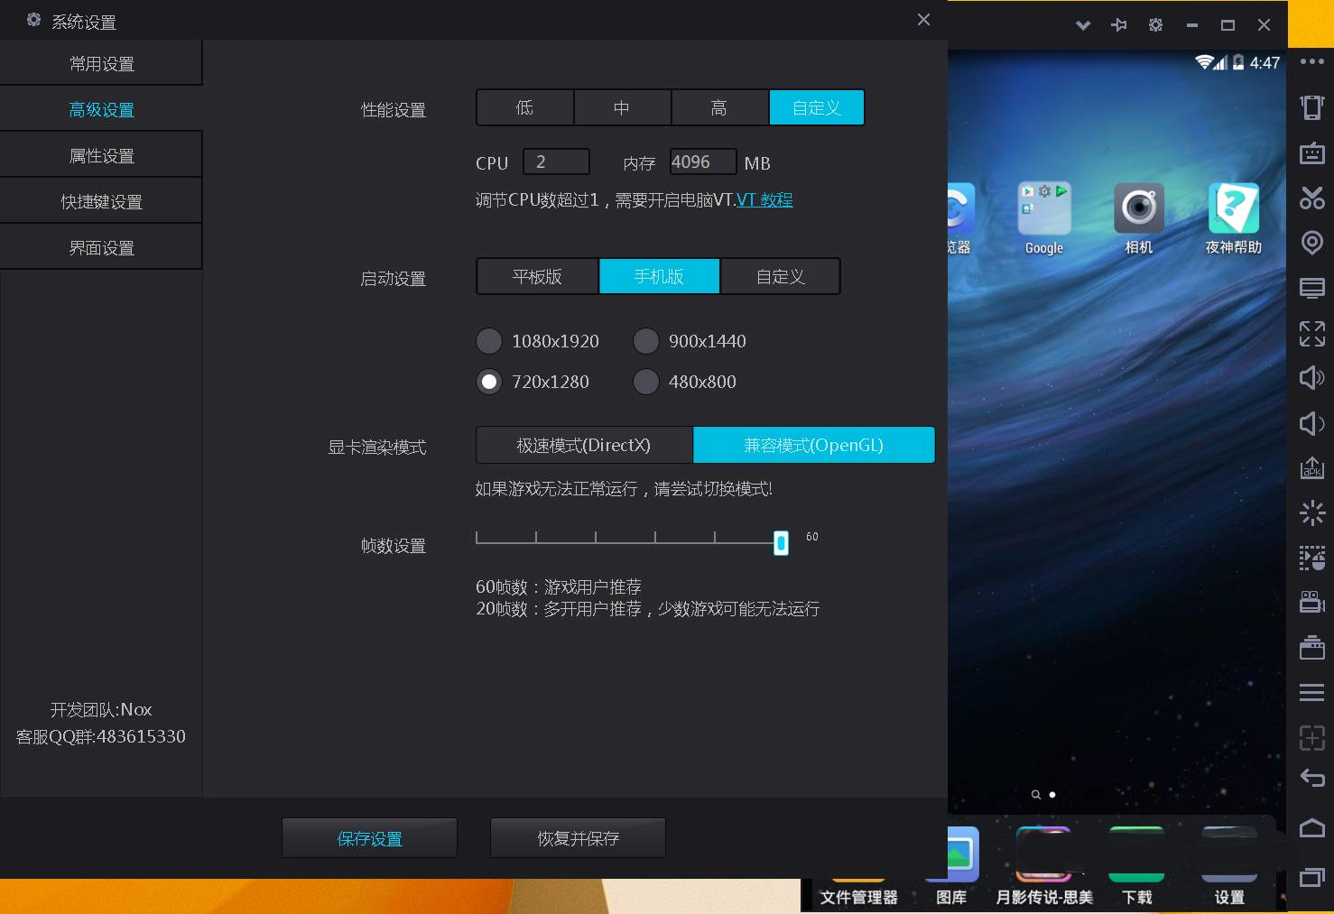Toggle fullscreen with the expand arrows icon
The height and width of the screenshot is (914, 1334).
(1311, 333)
